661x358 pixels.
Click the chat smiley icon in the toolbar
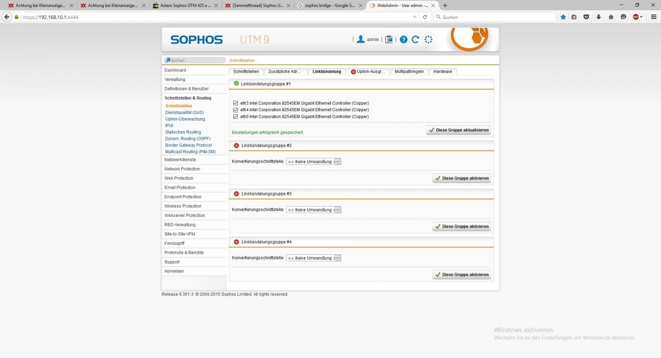pos(623,17)
